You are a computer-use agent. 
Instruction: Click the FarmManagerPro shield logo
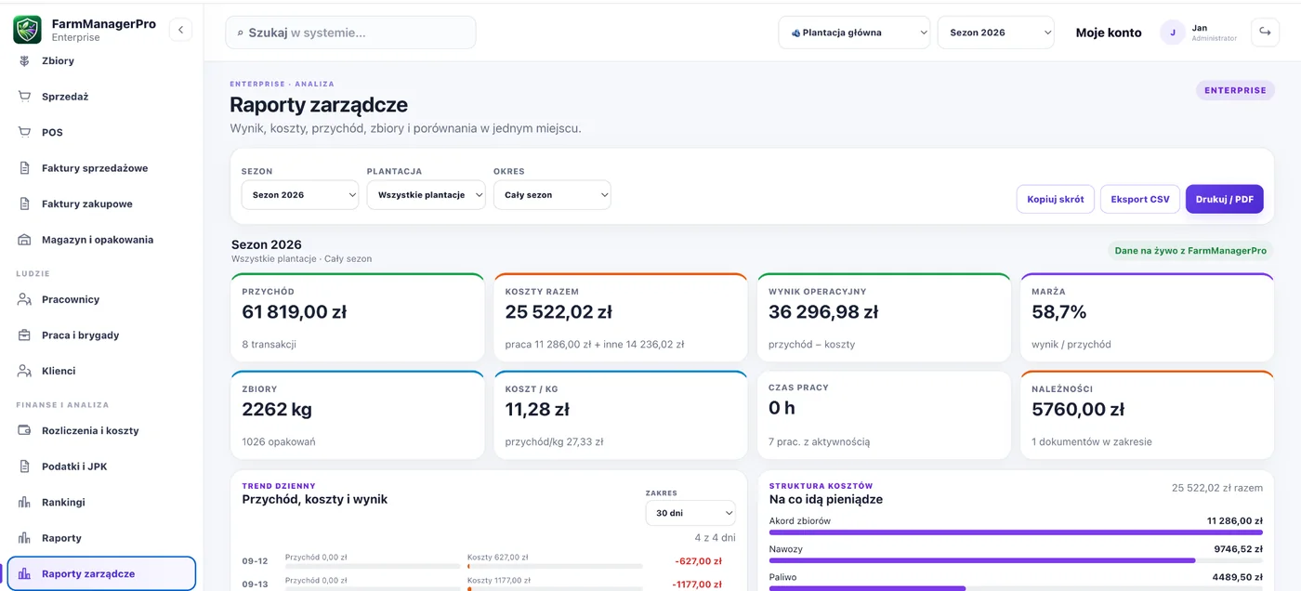[27, 30]
